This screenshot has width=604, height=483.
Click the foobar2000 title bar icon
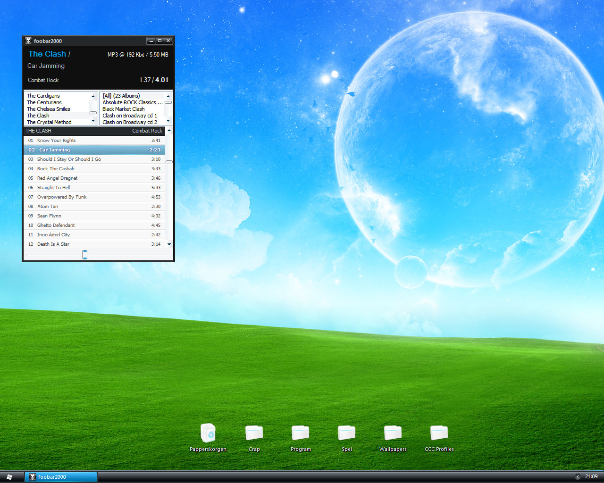28,41
